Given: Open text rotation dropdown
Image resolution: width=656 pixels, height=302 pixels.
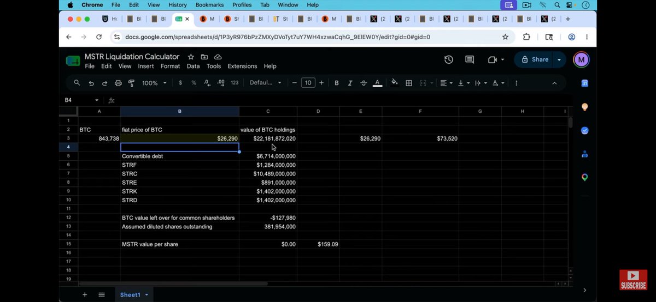Looking at the screenshot, I should (497, 83).
